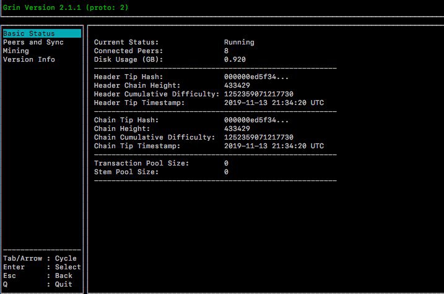Click the connected peers value 8
Screen dimensions: 444x294
pyautogui.click(x=226, y=51)
